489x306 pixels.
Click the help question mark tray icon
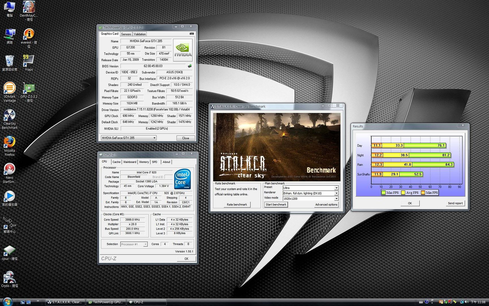tap(427, 302)
